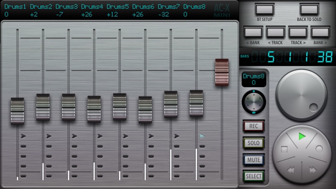Click the Drums6 channel name label
336x189 pixels.
point(143,7)
